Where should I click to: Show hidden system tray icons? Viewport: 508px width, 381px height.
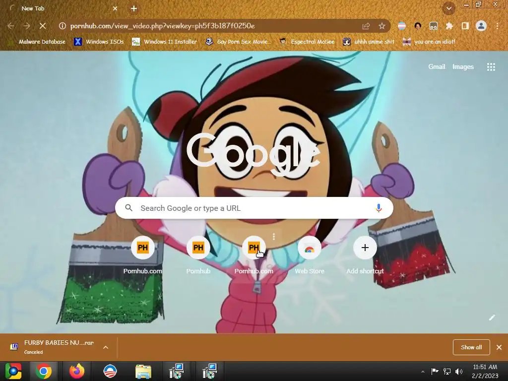coord(423,372)
